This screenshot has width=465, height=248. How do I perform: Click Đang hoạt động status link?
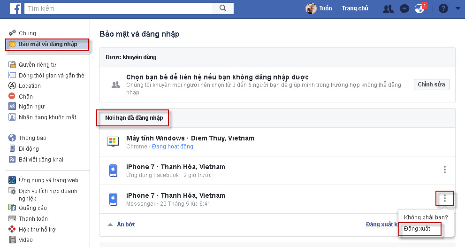(x=172, y=147)
